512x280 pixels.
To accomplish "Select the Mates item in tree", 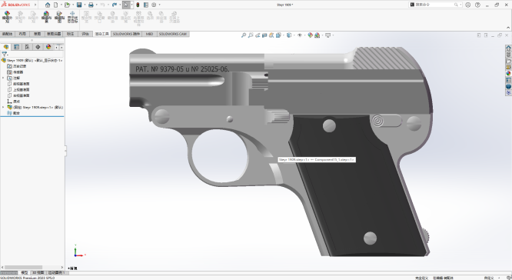I will (x=14, y=113).
